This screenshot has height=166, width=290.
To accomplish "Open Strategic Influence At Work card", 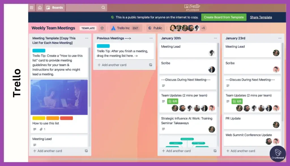I will [x=188, y=124].
